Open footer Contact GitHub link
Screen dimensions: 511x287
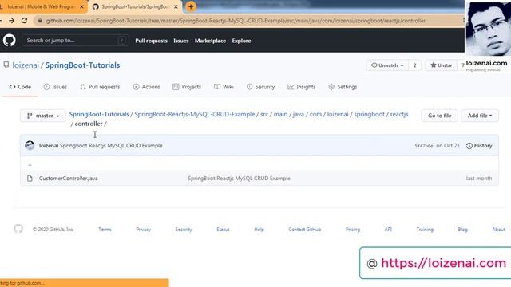(x=305, y=230)
